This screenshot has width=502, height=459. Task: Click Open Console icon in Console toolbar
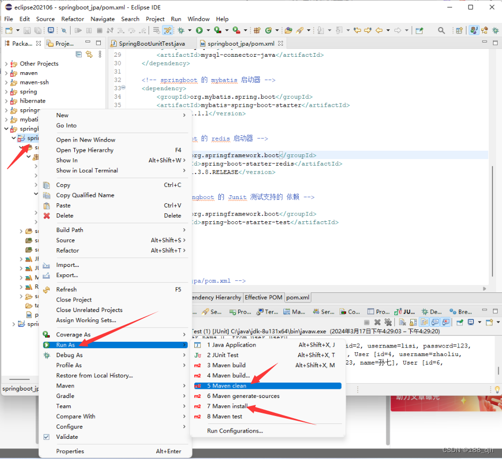(489, 322)
